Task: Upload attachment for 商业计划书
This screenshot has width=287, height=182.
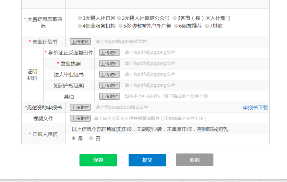Action: (80, 42)
